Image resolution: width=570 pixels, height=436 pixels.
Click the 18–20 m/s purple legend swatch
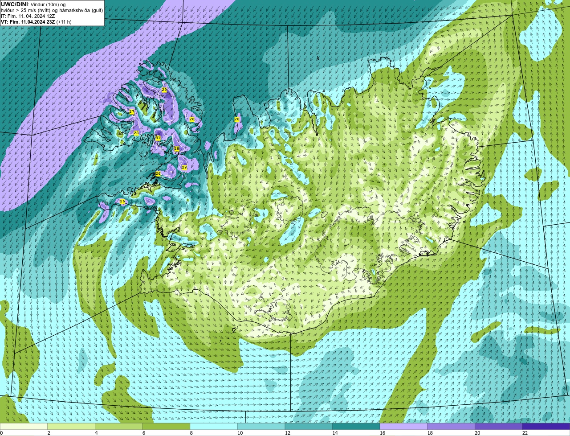[451, 426]
